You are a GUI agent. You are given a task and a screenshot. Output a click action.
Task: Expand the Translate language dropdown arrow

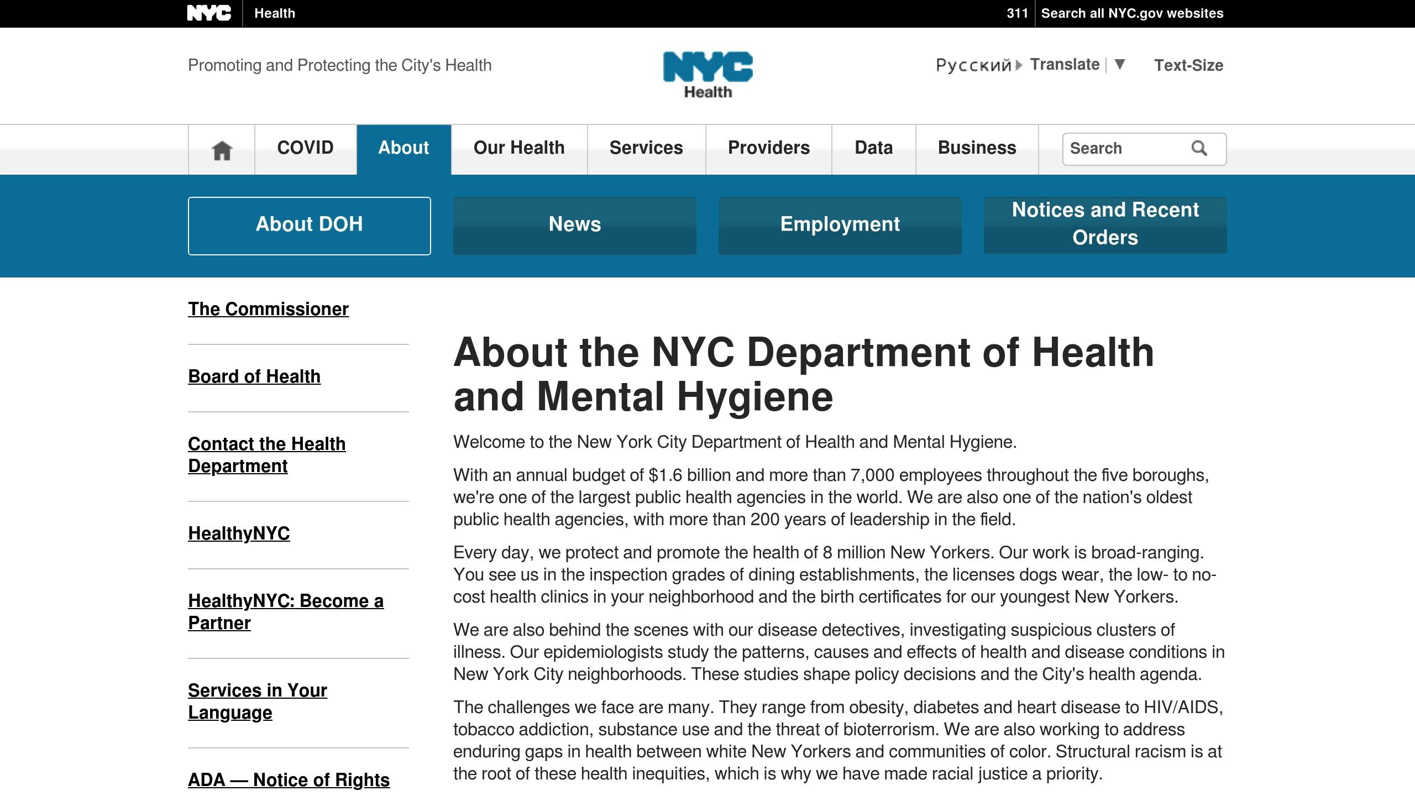[x=1120, y=64]
